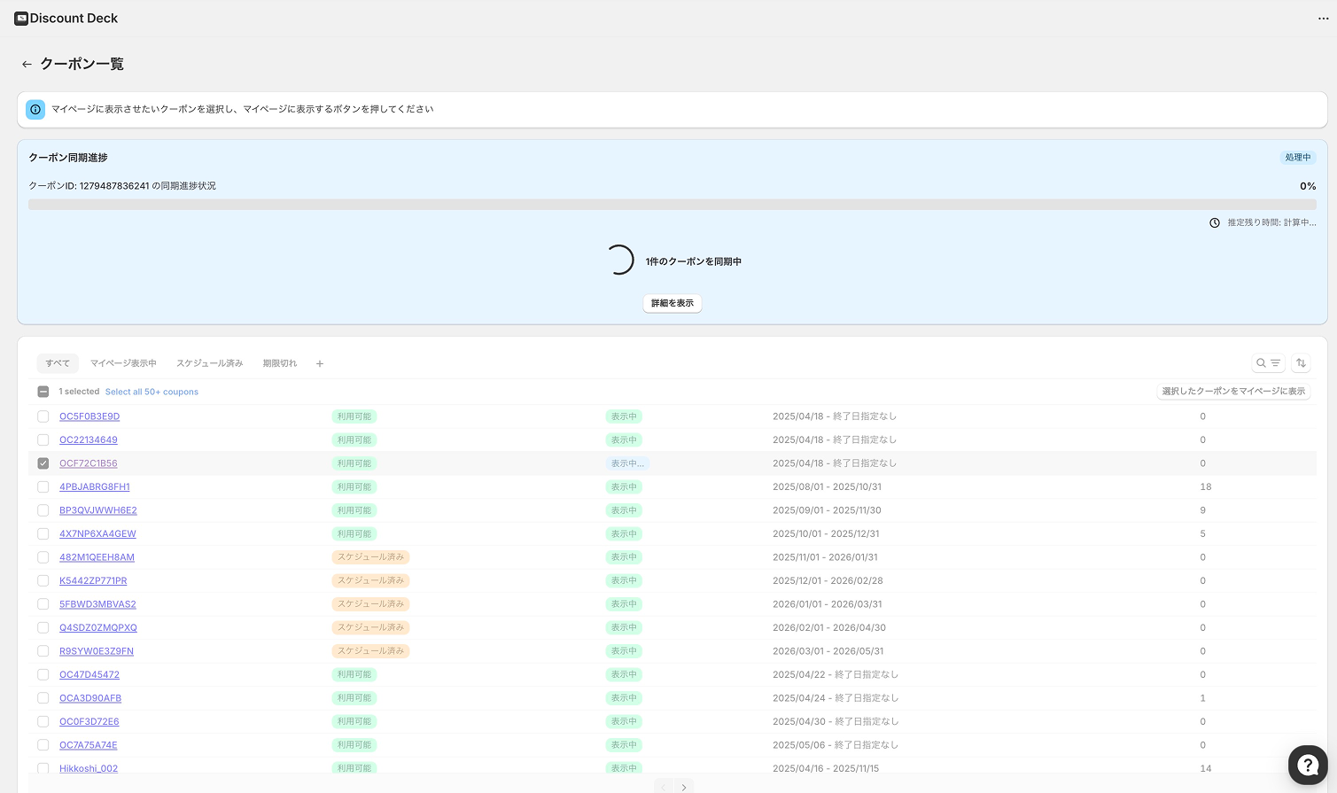Open the three-dot menu at top right
The image size is (1337, 793).
click(x=1323, y=19)
